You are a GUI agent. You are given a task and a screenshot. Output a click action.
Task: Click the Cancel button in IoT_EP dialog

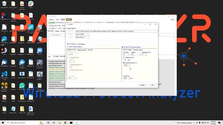click(x=143, y=85)
